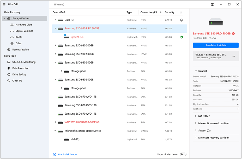The width and height of the screenshot is (242, 159).
Task: Click the Hardware Disks drive icon
Action: click(x=12, y=25)
